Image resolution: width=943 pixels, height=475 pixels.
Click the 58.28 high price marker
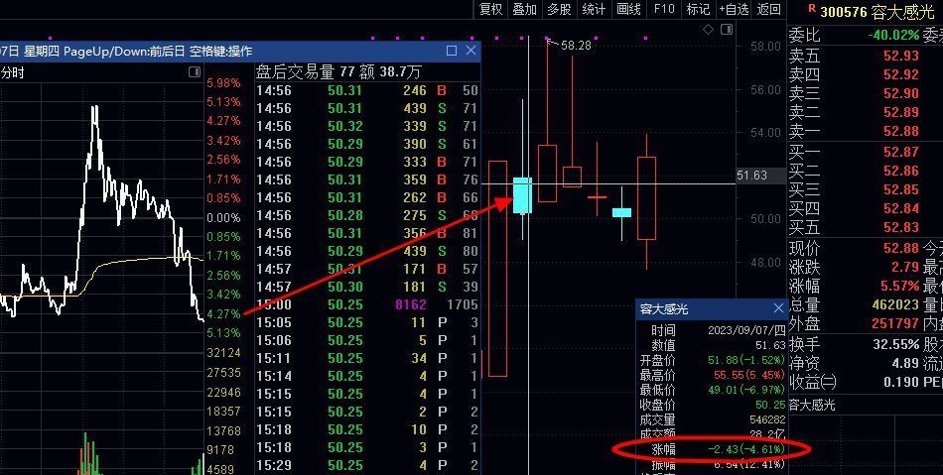[576, 46]
